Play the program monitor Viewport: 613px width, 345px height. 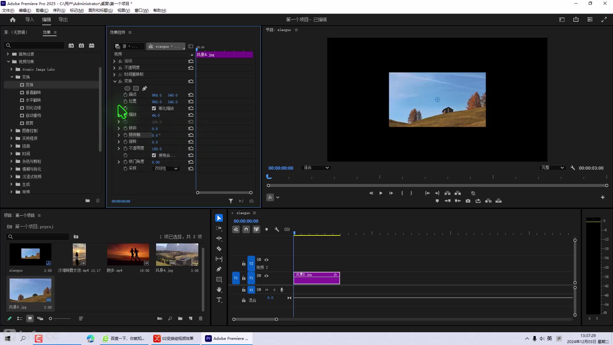381,193
